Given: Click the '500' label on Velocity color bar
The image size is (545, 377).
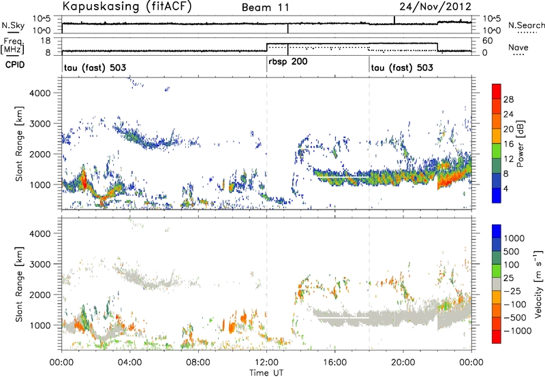Looking at the screenshot, I should coord(512,251).
